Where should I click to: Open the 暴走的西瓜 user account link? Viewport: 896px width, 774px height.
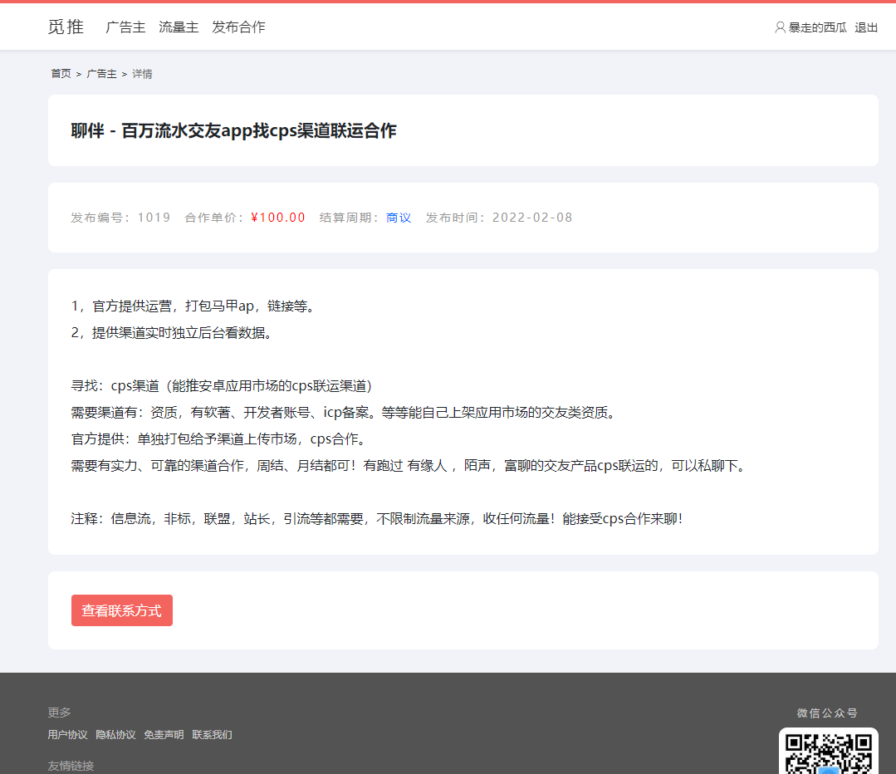point(817,27)
